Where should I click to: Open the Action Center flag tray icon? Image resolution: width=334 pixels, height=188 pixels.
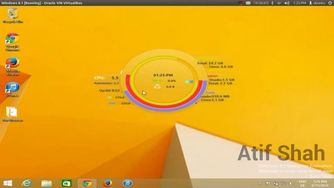coord(268,183)
